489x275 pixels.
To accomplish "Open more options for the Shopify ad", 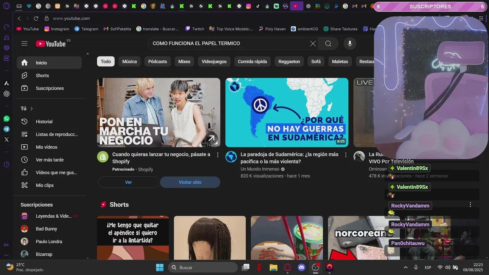I will point(218,155).
